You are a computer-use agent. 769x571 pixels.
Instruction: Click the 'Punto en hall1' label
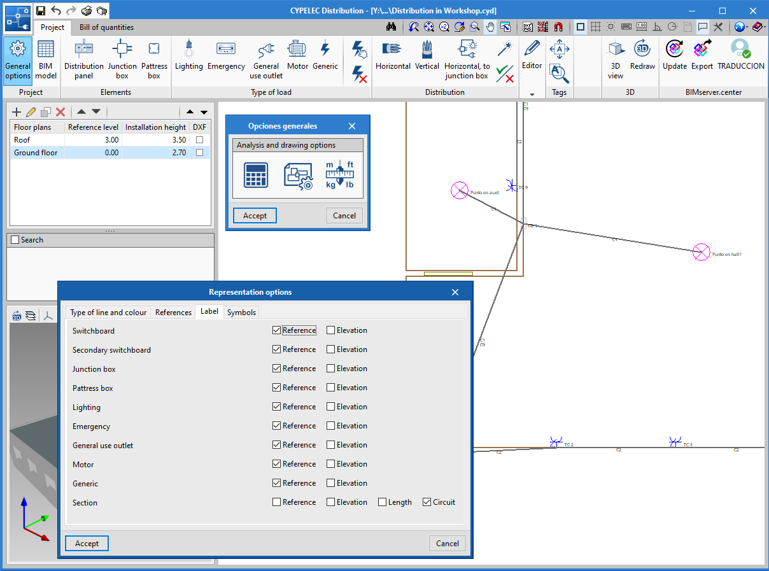tap(727, 254)
